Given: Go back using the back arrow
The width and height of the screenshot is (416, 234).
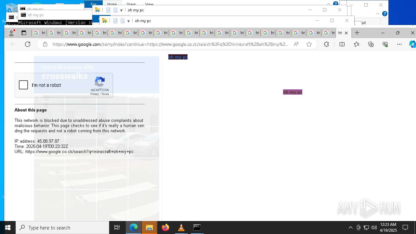Looking at the screenshot, I should [x=13, y=44].
